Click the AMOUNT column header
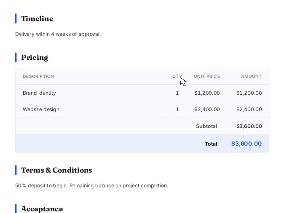 pyautogui.click(x=251, y=76)
